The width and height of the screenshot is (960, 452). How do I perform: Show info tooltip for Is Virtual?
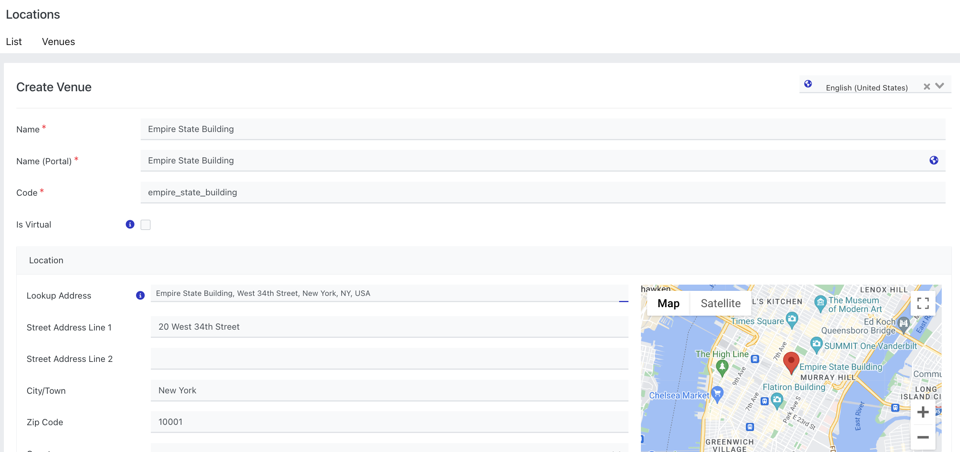[x=130, y=224]
